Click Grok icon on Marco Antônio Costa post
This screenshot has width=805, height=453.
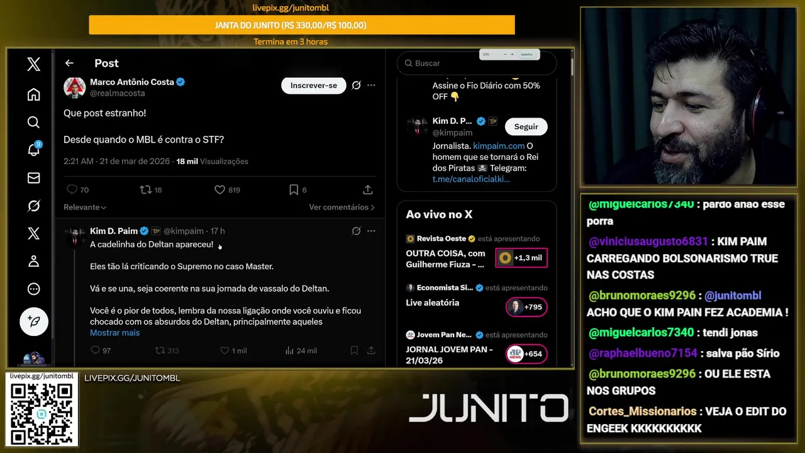pyautogui.click(x=356, y=85)
